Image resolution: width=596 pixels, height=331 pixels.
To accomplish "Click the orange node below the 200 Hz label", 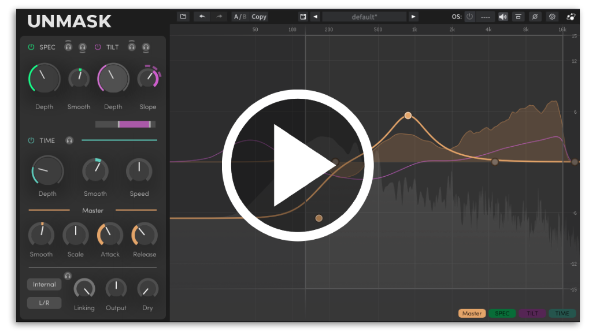I will pos(319,218).
